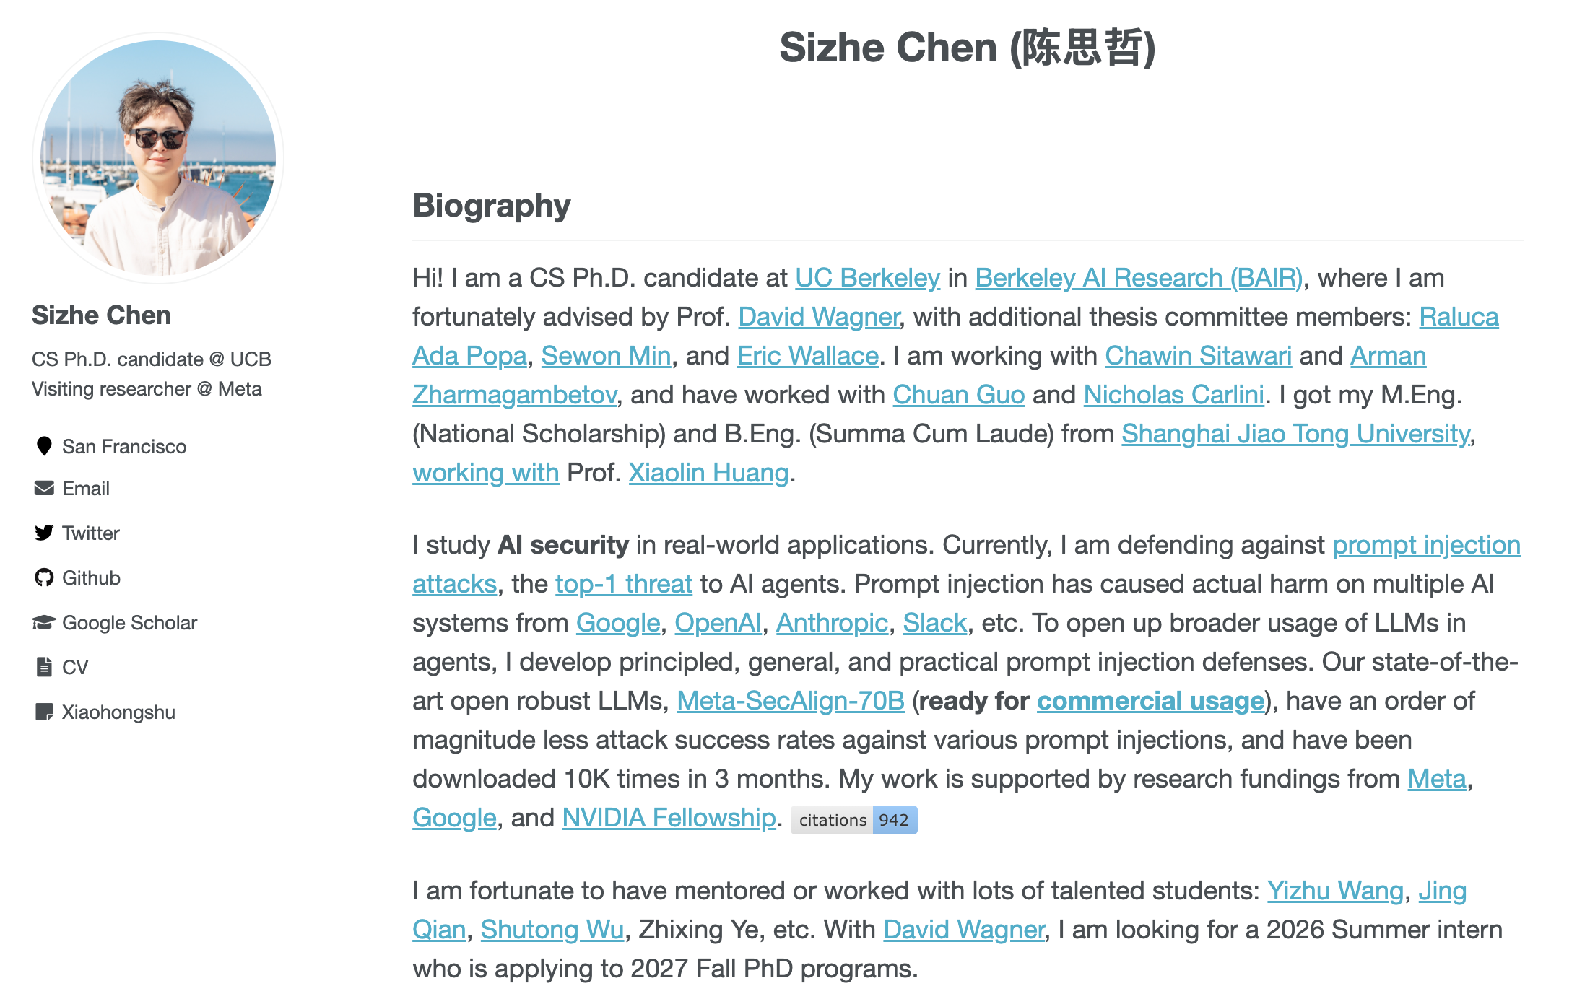Screen dimensions: 1577x999
Task: Click the circular profile photo
Action: tap(158, 158)
